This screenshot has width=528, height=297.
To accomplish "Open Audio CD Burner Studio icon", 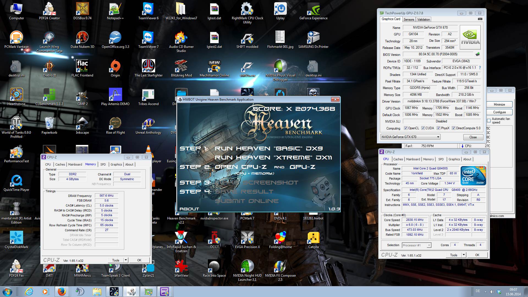I will (181, 42).
